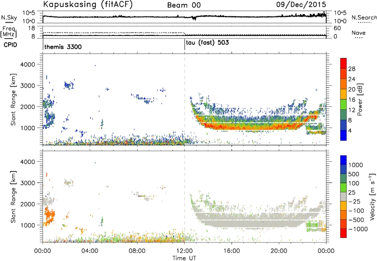Click the gray band of velocity colorbar
This screenshot has width=377, height=261.
click(344, 197)
